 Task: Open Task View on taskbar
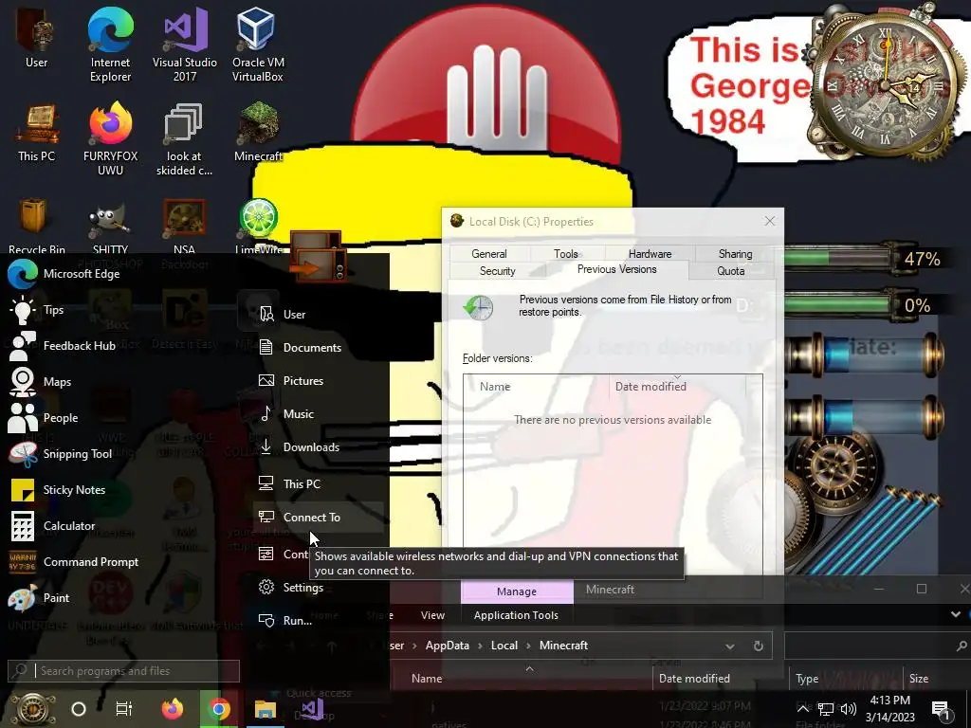click(124, 709)
